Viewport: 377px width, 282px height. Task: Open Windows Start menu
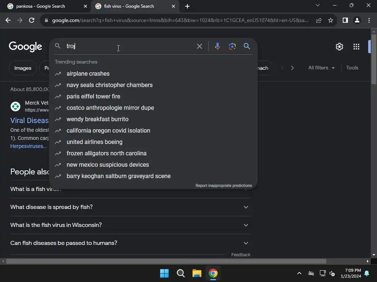click(x=164, y=273)
